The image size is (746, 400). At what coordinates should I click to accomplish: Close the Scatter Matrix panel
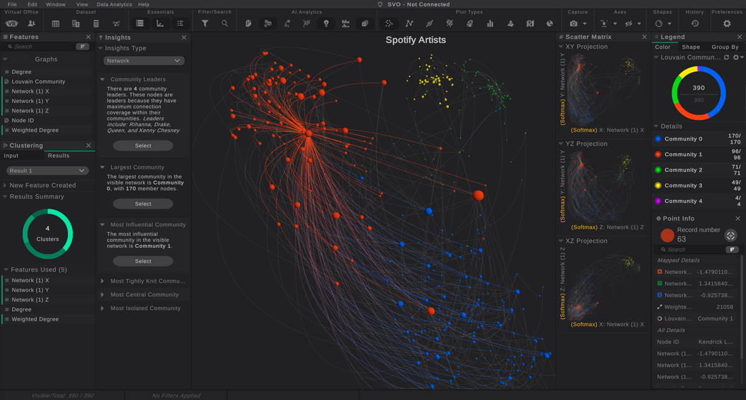[x=644, y=37]
